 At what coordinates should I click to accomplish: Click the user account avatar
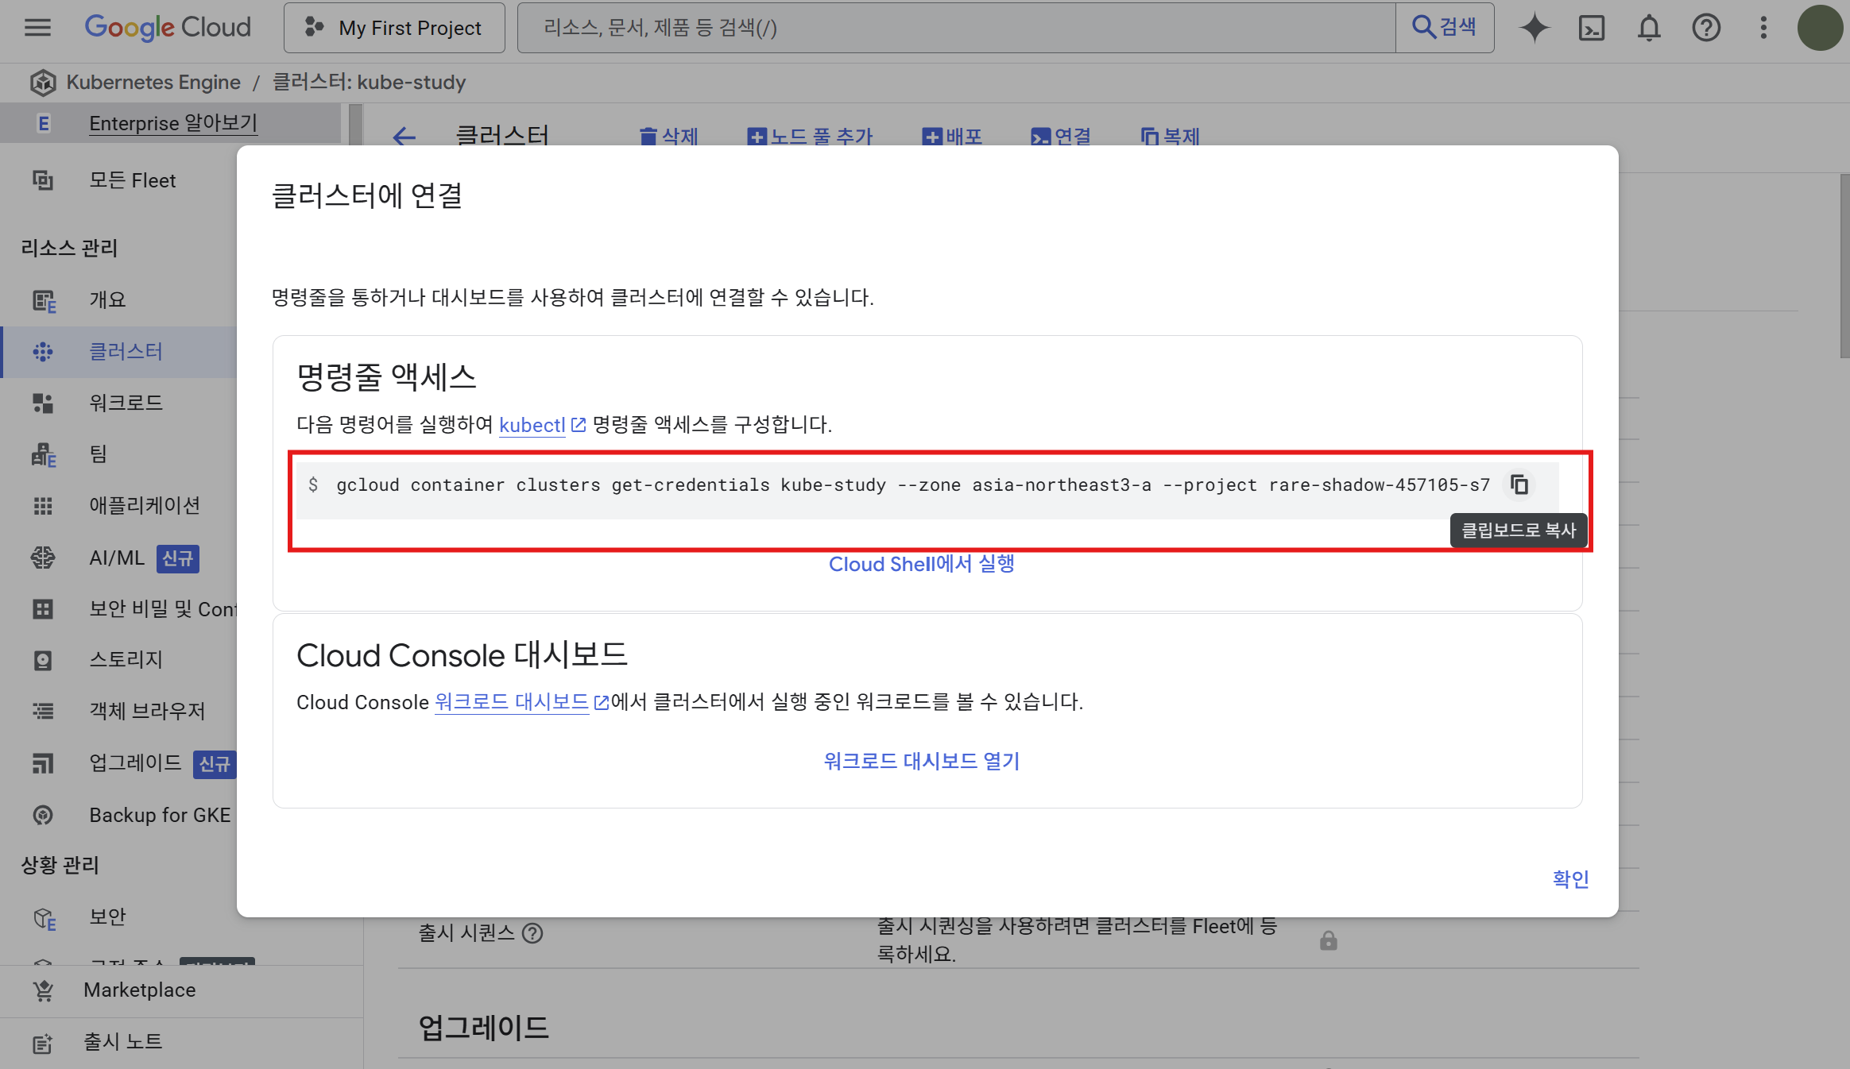pos(1819,28)
